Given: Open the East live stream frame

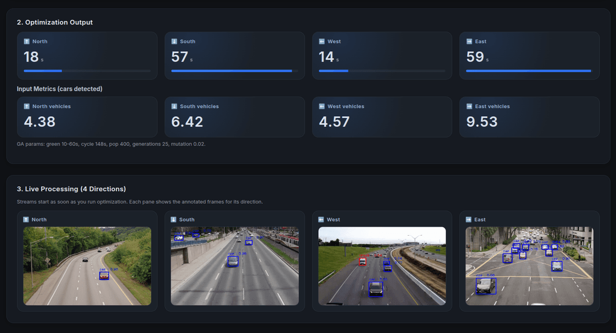Looking at the screenshot, I should point(529,266).
